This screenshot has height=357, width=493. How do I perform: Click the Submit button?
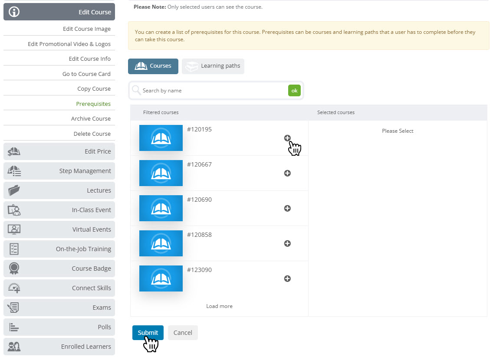[x=148, y=332]
